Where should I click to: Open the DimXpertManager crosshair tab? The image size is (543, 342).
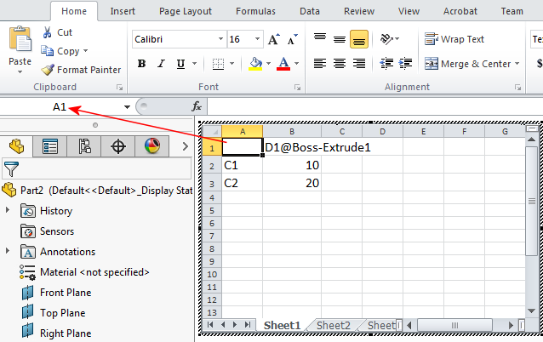pos(118,146)
